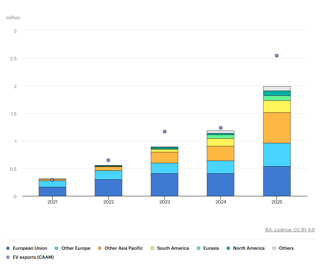Click the 1.5 y-axis value
This screenshot has height=264, width=320.
tap(14, 114)
